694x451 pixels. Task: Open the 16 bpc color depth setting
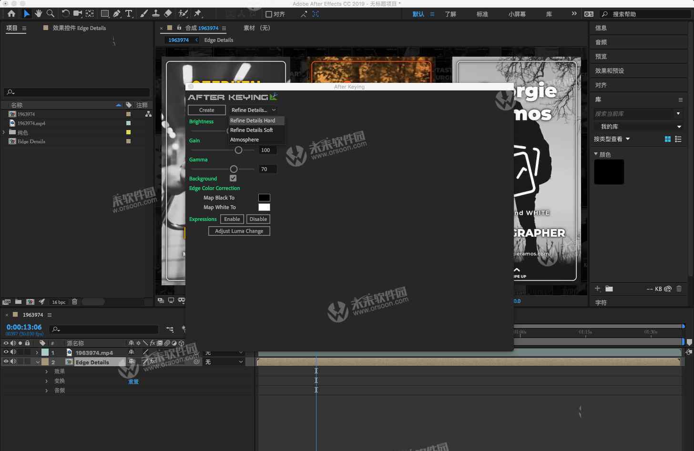click(x=59, y=302)
